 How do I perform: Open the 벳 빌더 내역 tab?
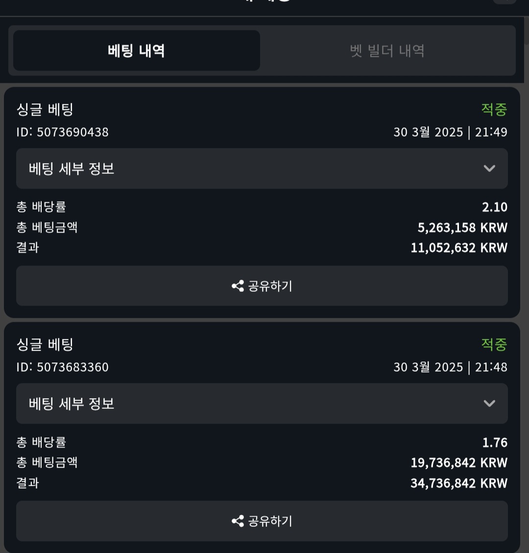click(x=387, y=51)
